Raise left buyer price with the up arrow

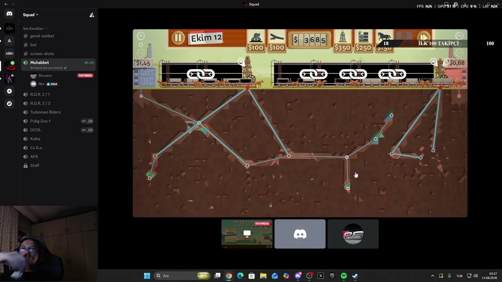pyautogui.click(x=141, y=36)
